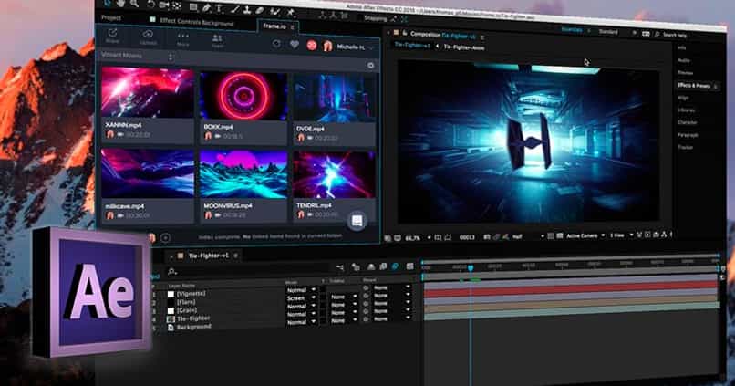Select the Unified Camera tool
The height and width of the screenshot is (386, 735).
pyautogui.click(x=163, y=5)
